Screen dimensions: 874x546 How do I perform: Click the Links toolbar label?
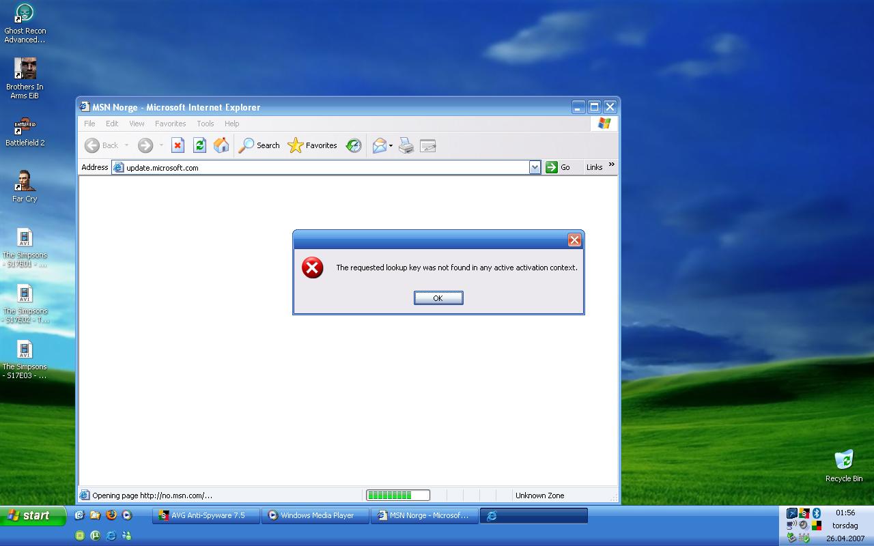pyautogui.click(x=594, y=167)
